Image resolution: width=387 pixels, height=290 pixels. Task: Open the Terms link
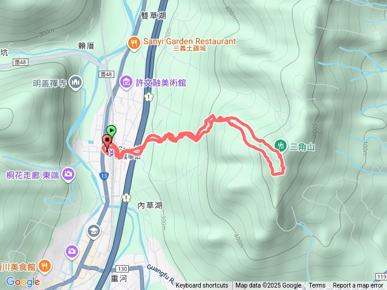[x=317, y=286]
